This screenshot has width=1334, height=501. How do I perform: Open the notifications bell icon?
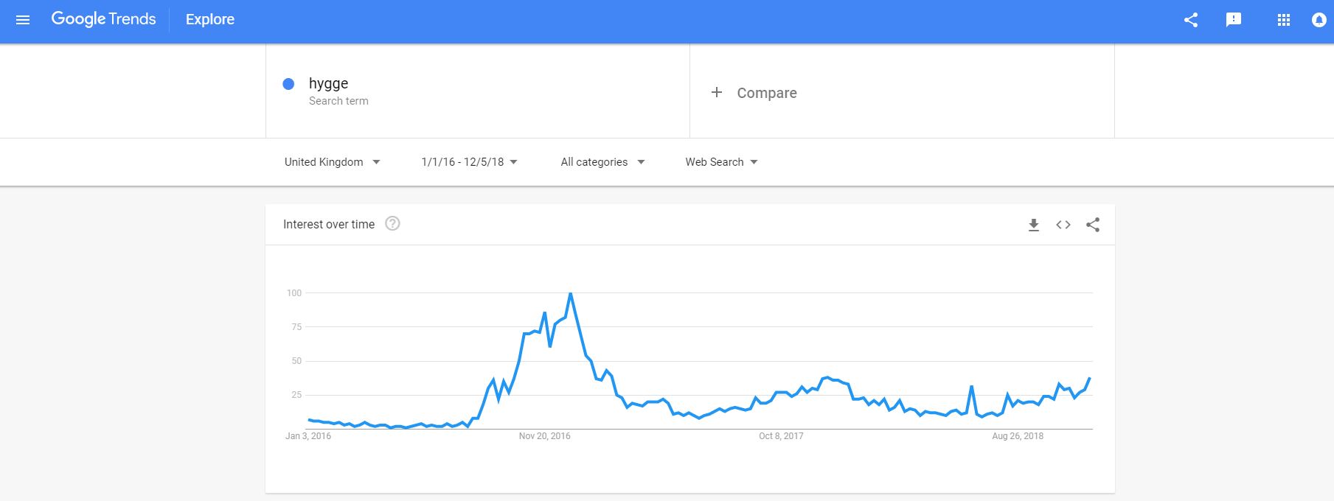(x=1319, y=21)
